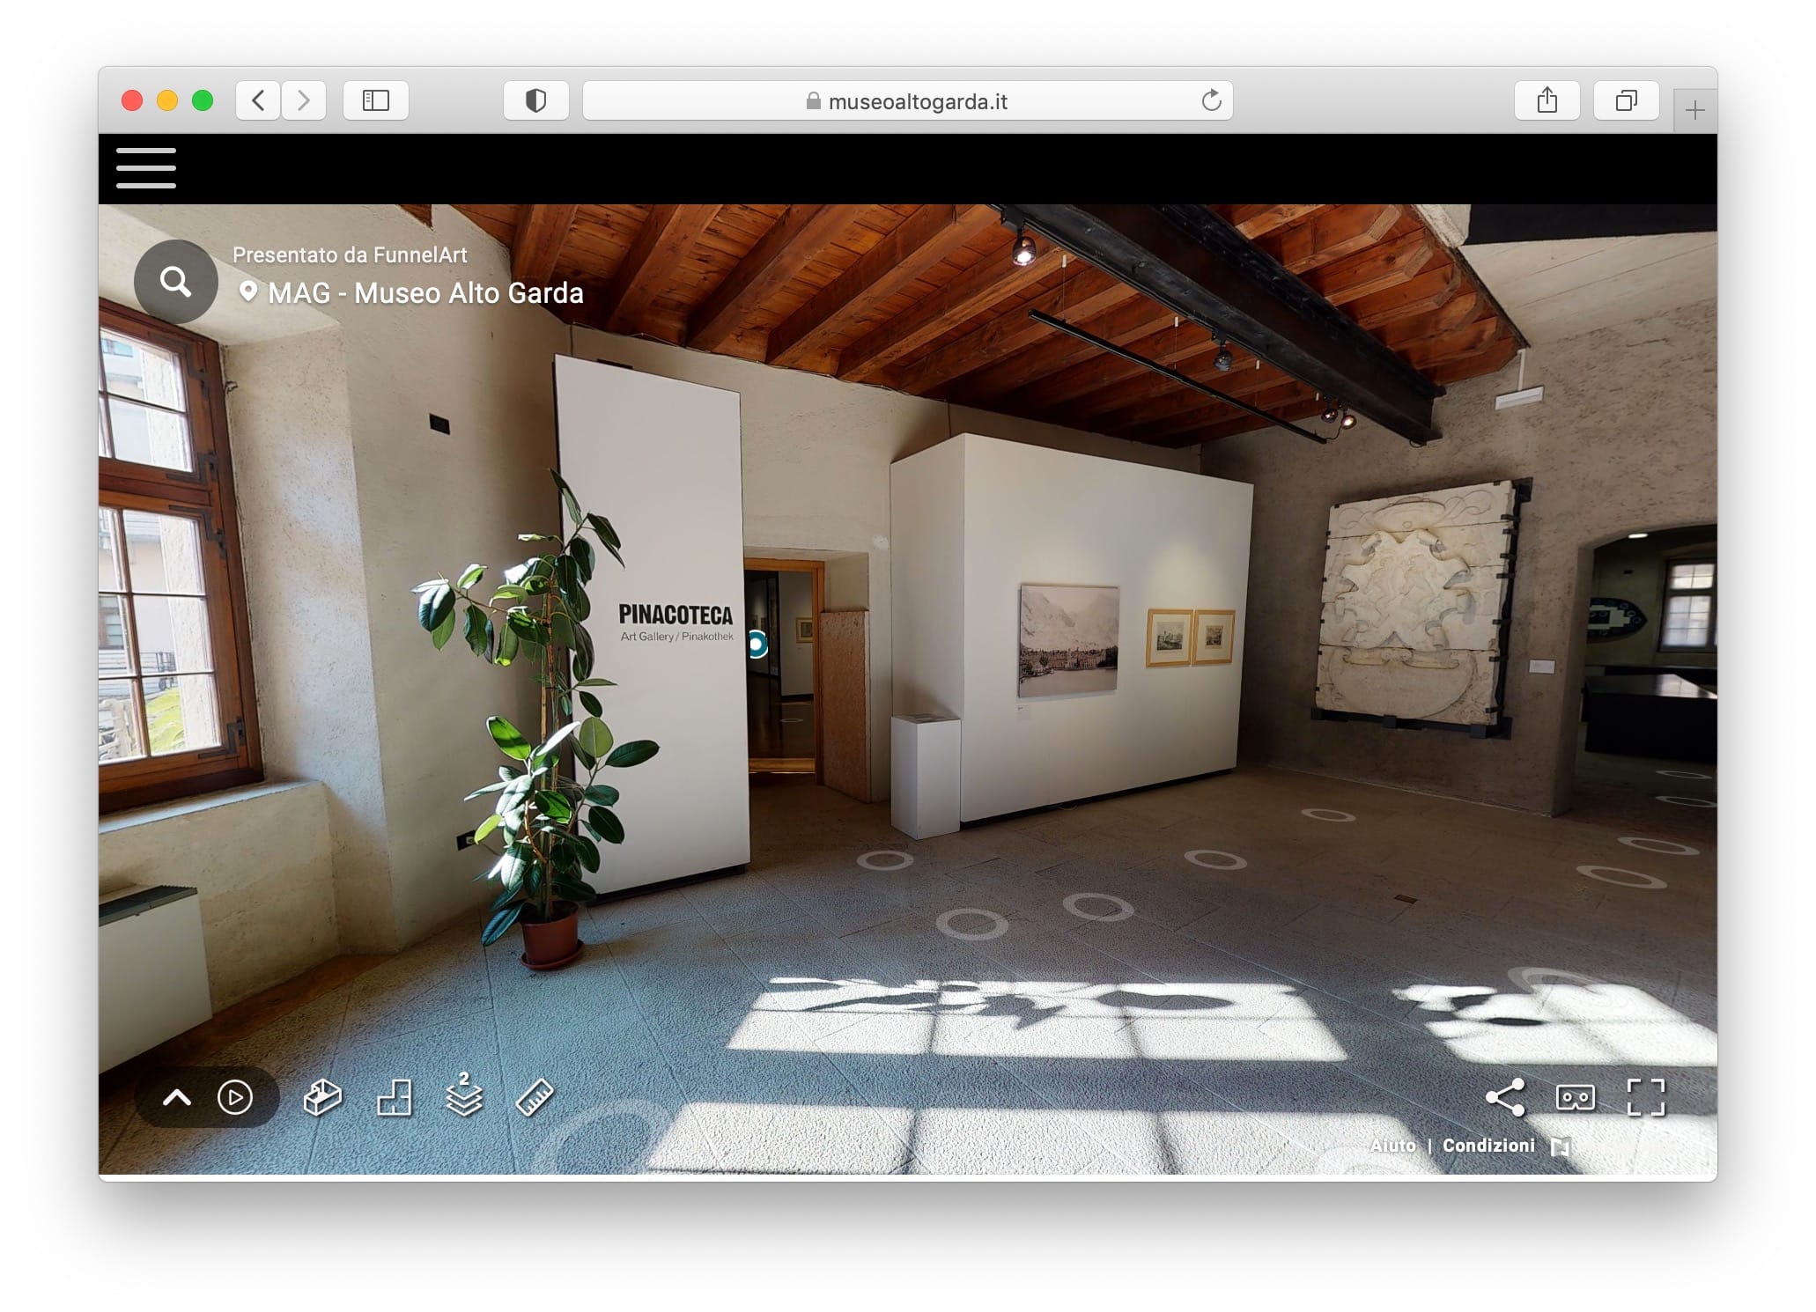This screenshot has width=1816, height=1312.
Task: Click the search magnifier button
Action: pyautogui.click(x=175, y=282)
